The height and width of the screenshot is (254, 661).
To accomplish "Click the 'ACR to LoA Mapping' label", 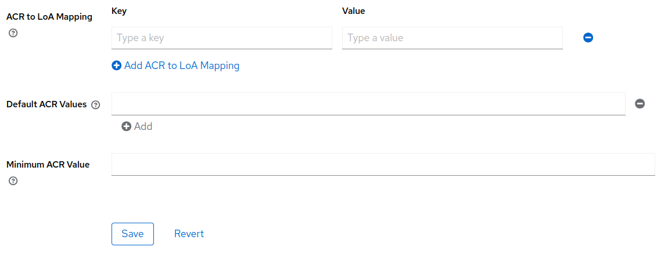I will (49, 17).
